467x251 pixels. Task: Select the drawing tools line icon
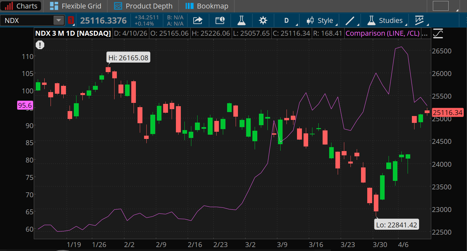coord(349,20)
